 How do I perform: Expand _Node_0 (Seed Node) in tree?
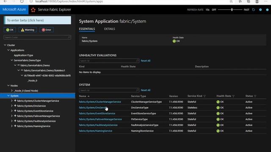point(12,91)
